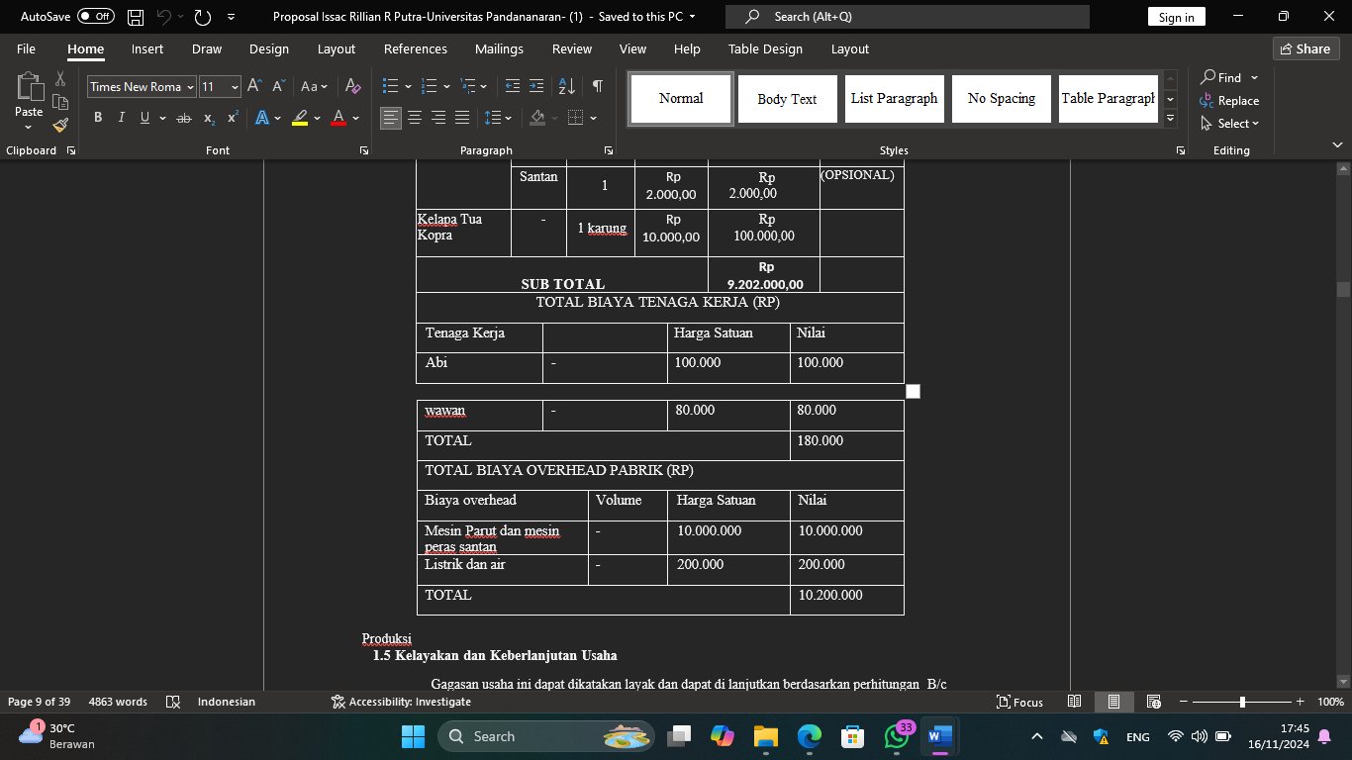Click the Copy icon in Clipboard group
Screen dimensions: 1352x760
(60, 102)
